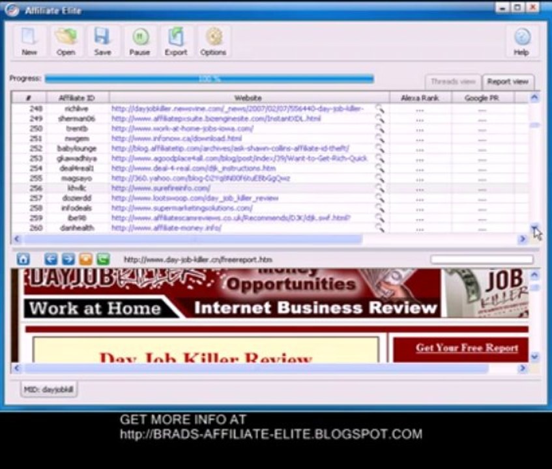The height and width of the screenshot is (469, 552).
Task: Click the green refresh browser icon
Action: (x=103, y=259)
